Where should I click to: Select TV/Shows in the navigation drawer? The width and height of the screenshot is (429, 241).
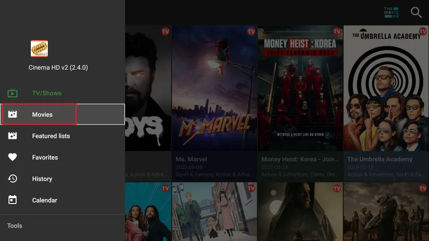46,93
